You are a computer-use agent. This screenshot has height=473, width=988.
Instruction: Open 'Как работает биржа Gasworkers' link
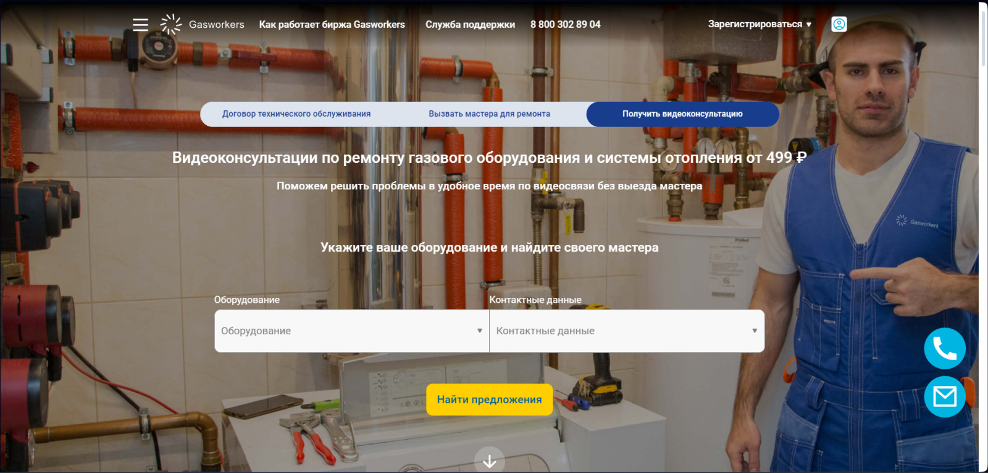pos(332,24)
